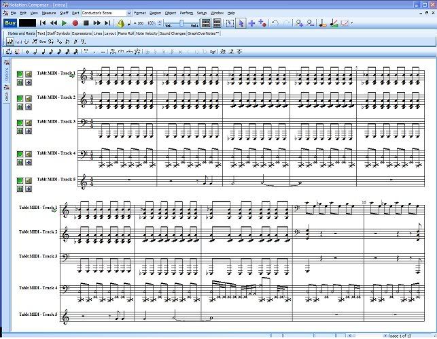Open the Note Velocity tab
The height and width of the screenshot is (339, 437).
click(x=147, y=33)
